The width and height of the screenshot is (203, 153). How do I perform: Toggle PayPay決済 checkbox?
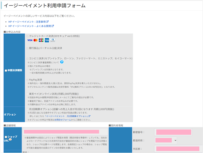(x=28, y=80)
